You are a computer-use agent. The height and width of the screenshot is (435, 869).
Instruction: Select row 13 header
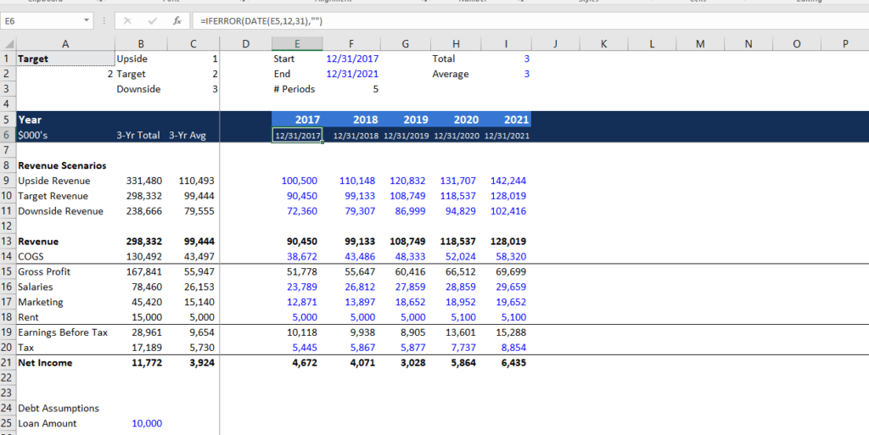pos(8,242)
